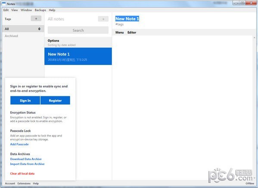Open the Window menu

pyautogui.click(x=26, y=10)
